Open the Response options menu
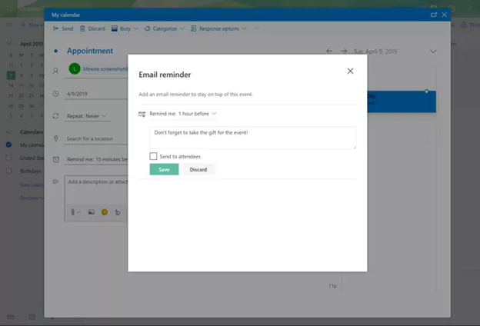 (222, 28)
